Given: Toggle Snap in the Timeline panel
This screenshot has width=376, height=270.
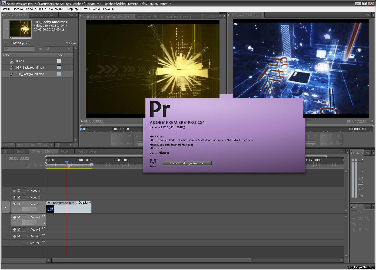Looking at the screenshot, I should pos(29,165).
